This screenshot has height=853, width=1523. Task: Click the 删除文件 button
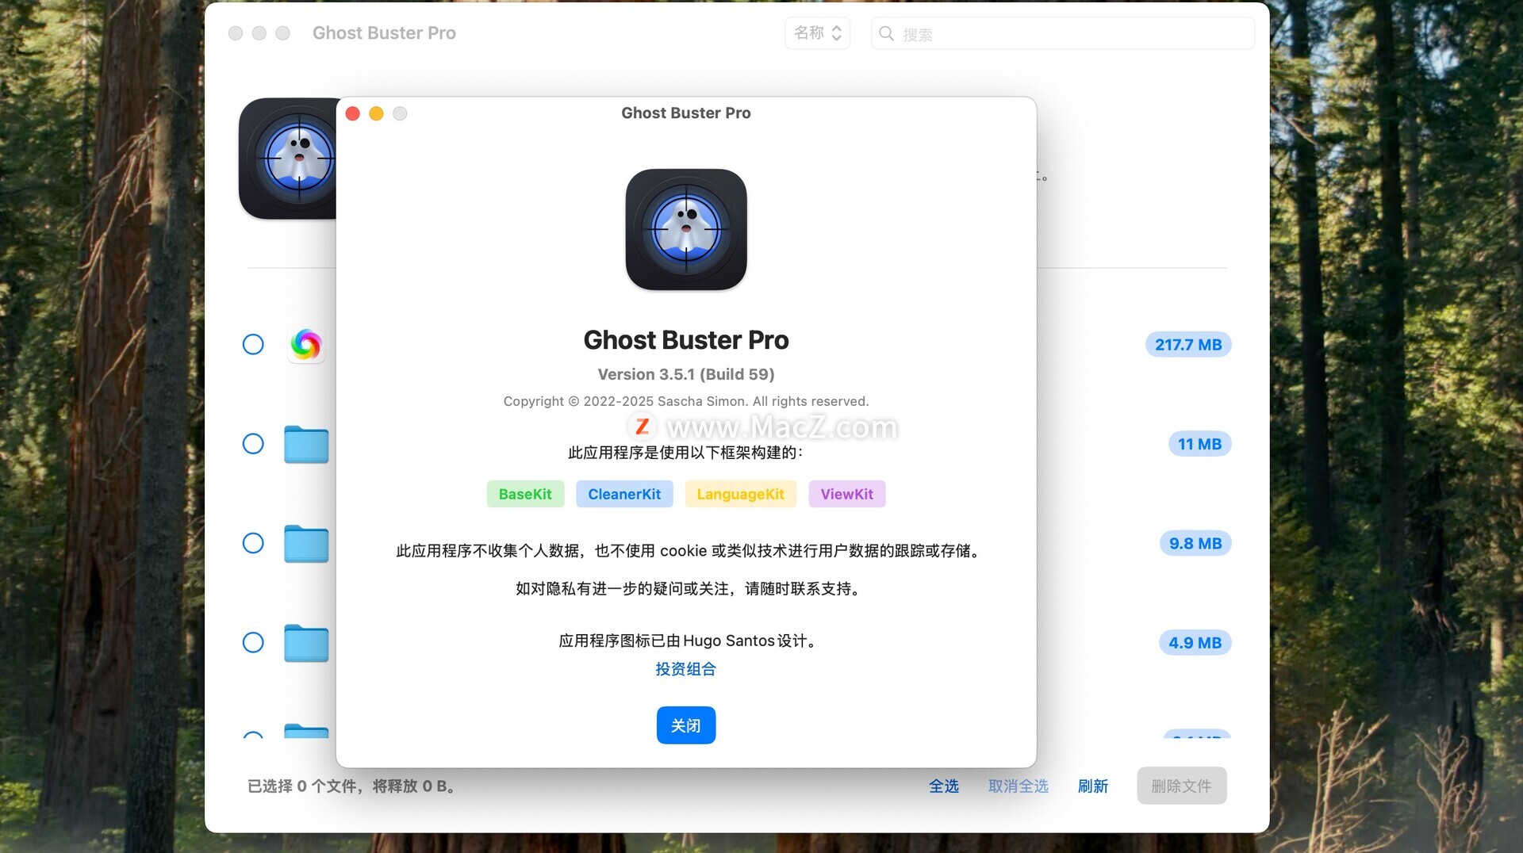tap(1182, 786)
